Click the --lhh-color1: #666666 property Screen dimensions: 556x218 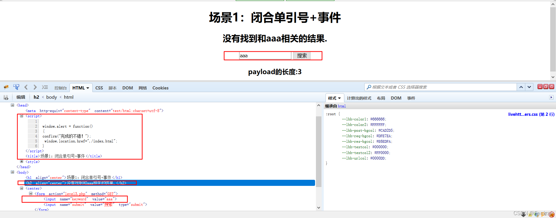[x=364, y=119]
